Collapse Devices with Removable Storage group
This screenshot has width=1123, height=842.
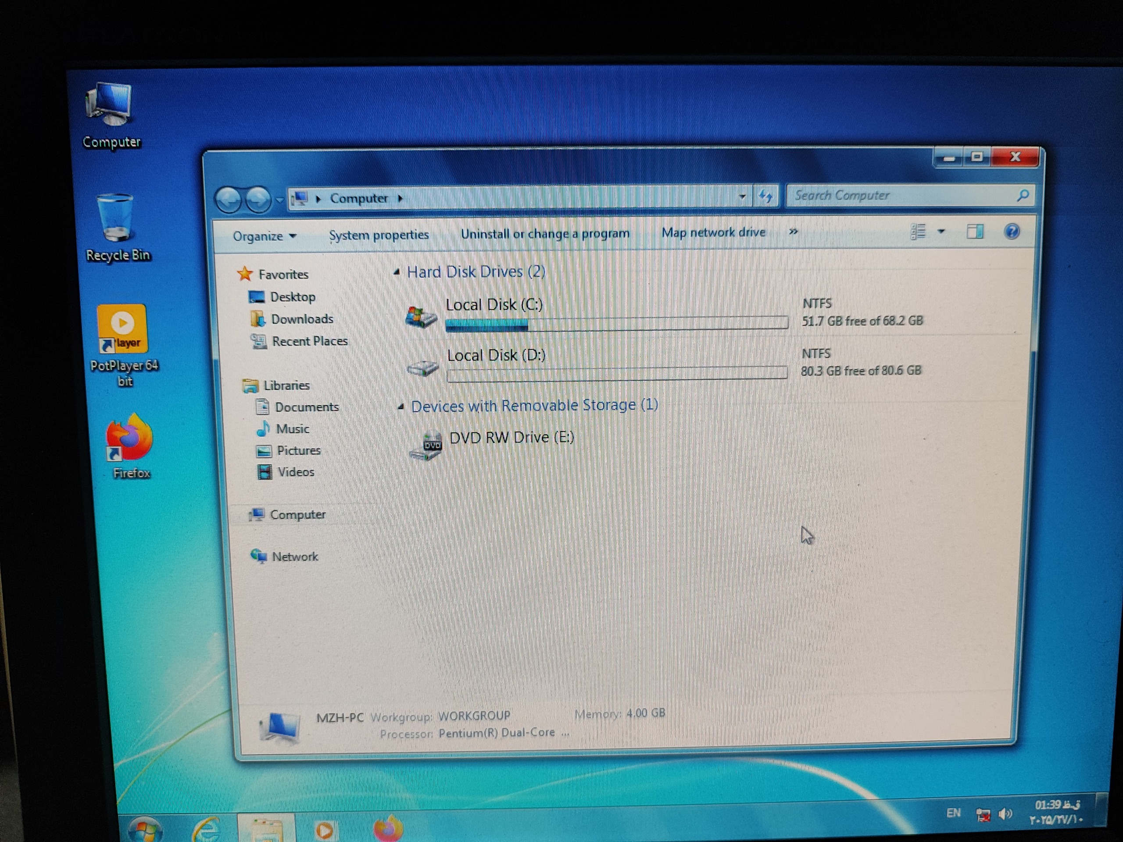point(401,407)
